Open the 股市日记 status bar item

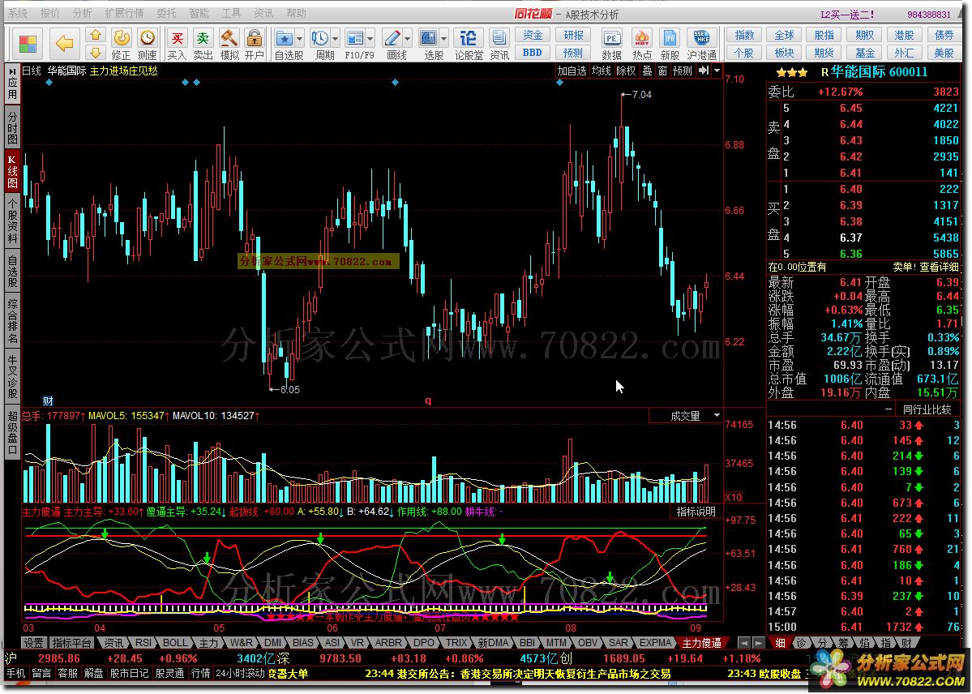point(129,674)
